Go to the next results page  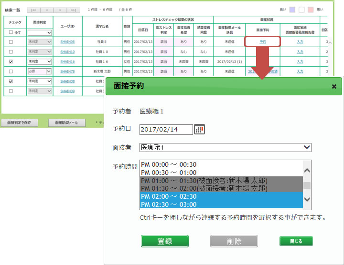pyautogui.click(x=60, y=10)
